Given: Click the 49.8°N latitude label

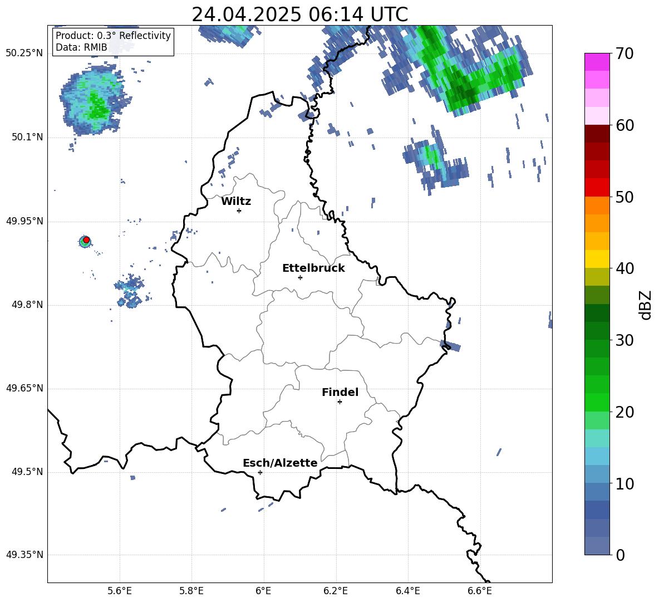Looking at the screenshot, I should 27,305.
